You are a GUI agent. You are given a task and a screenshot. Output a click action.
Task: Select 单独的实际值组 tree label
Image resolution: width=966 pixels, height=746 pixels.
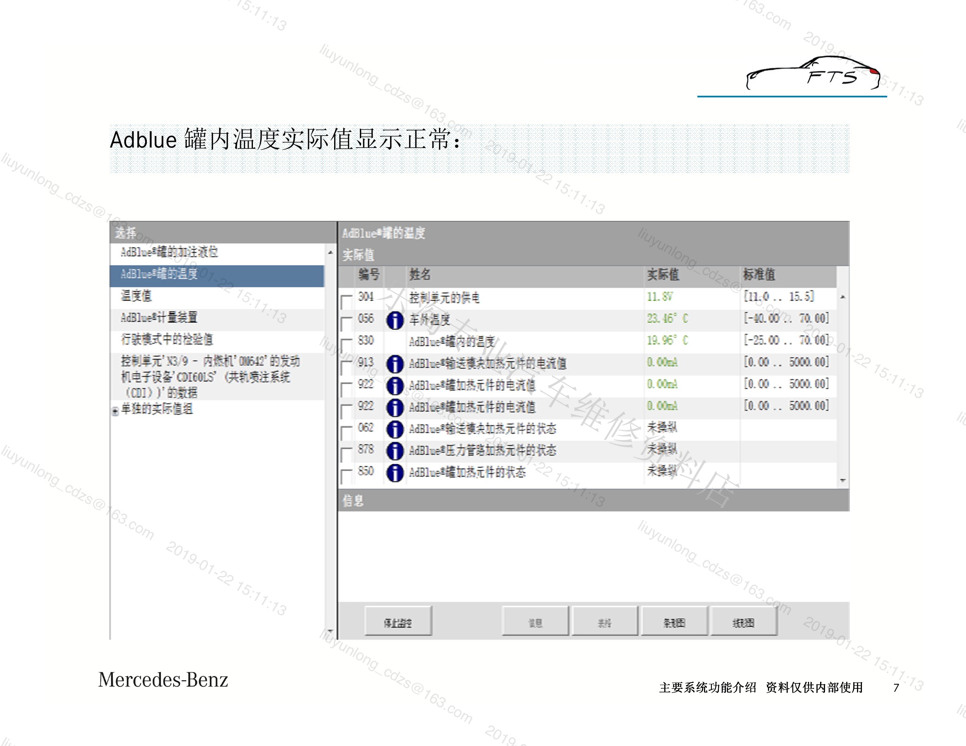tap(157, 409)
